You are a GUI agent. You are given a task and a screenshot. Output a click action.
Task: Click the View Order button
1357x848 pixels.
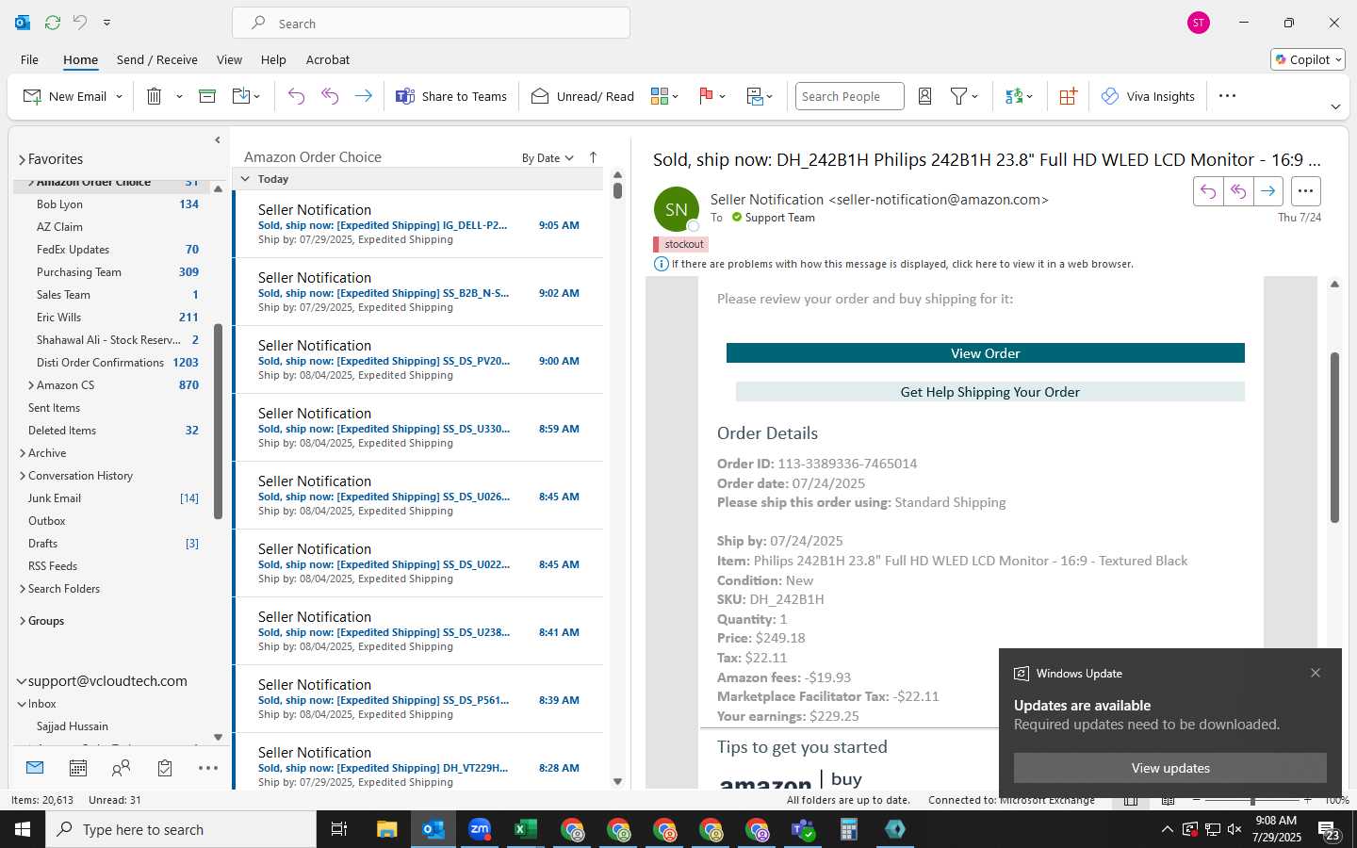(x=985, y=353)
